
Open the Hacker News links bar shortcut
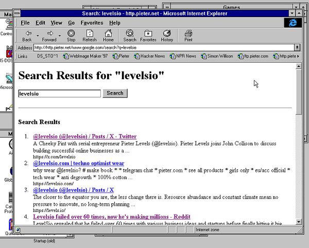coord(149,56)
